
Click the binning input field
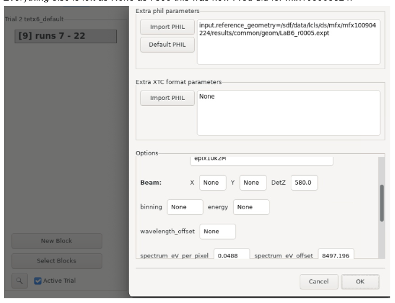[185, 207]
